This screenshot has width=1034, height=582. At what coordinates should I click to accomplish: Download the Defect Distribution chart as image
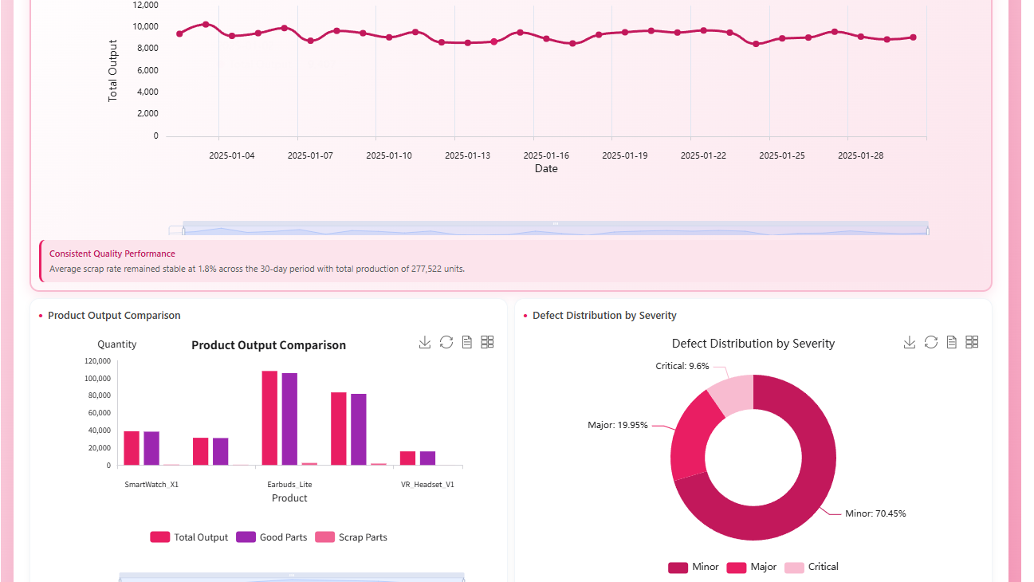pyautogui.click(x=910, y=342)
